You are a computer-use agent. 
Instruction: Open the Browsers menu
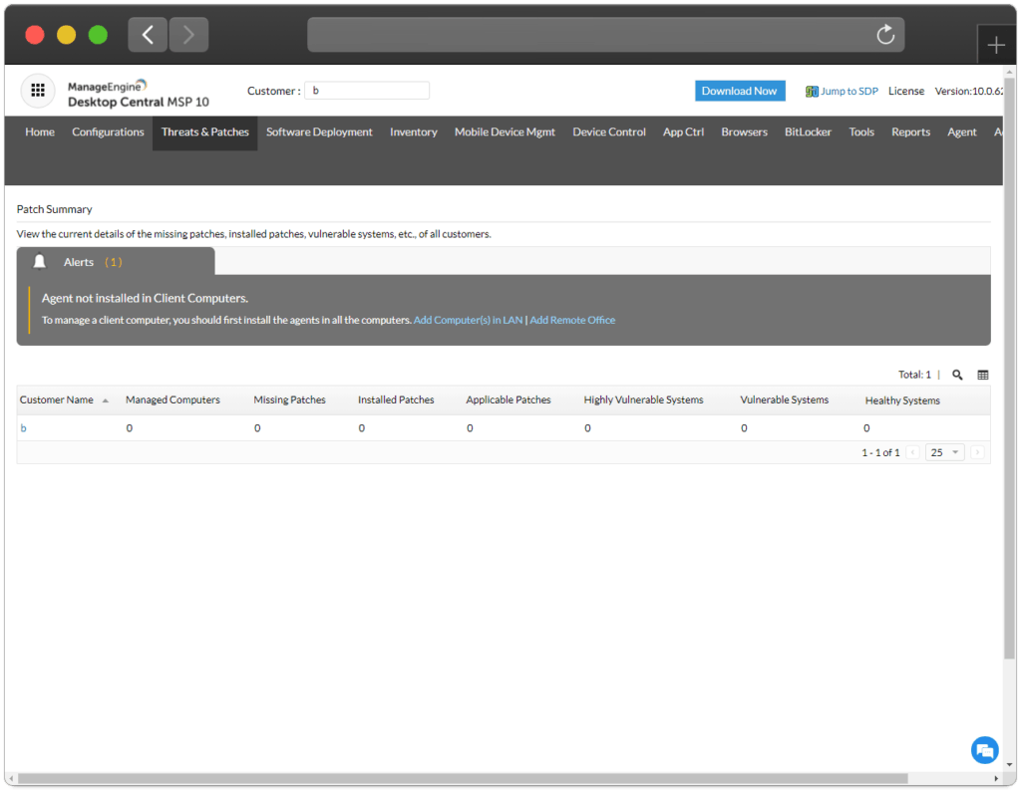[x=744, y=132]
